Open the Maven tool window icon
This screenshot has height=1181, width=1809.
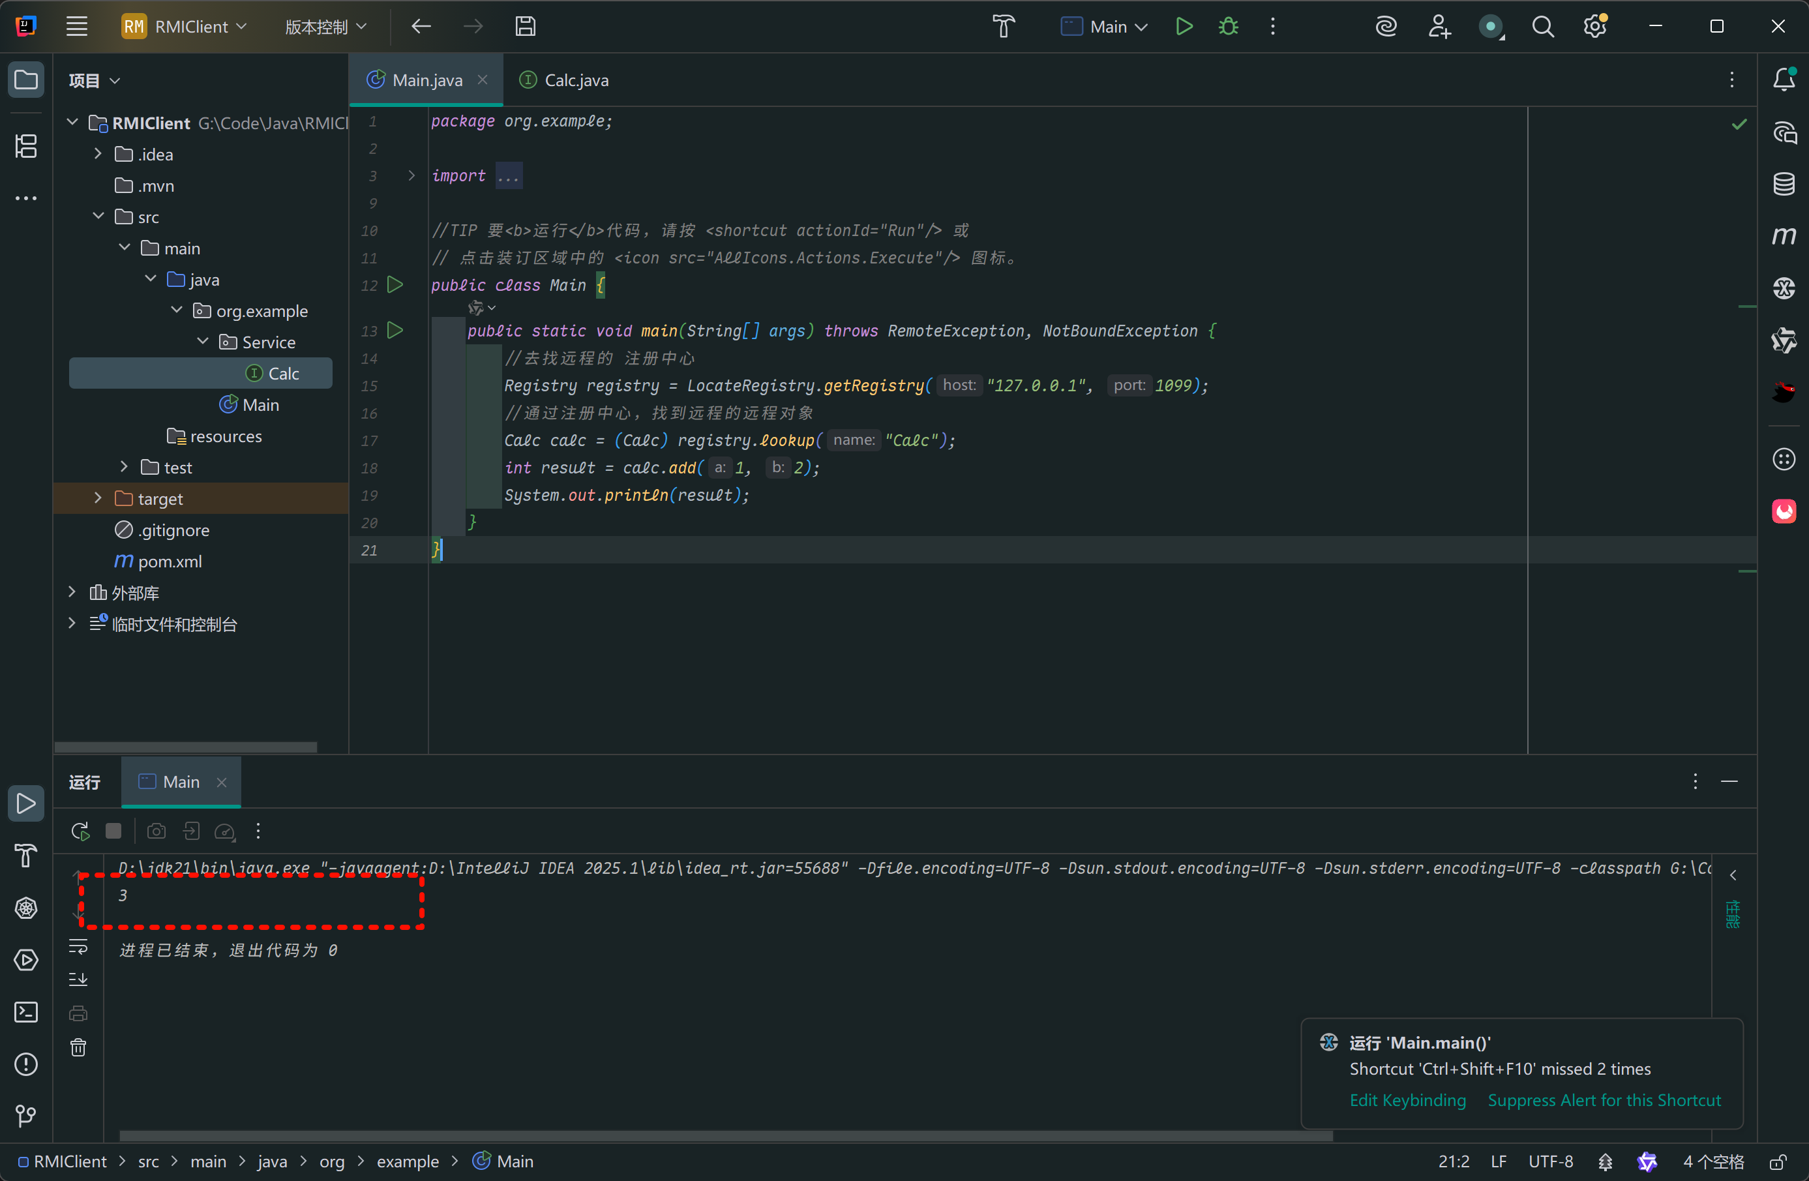[1783, 236]
